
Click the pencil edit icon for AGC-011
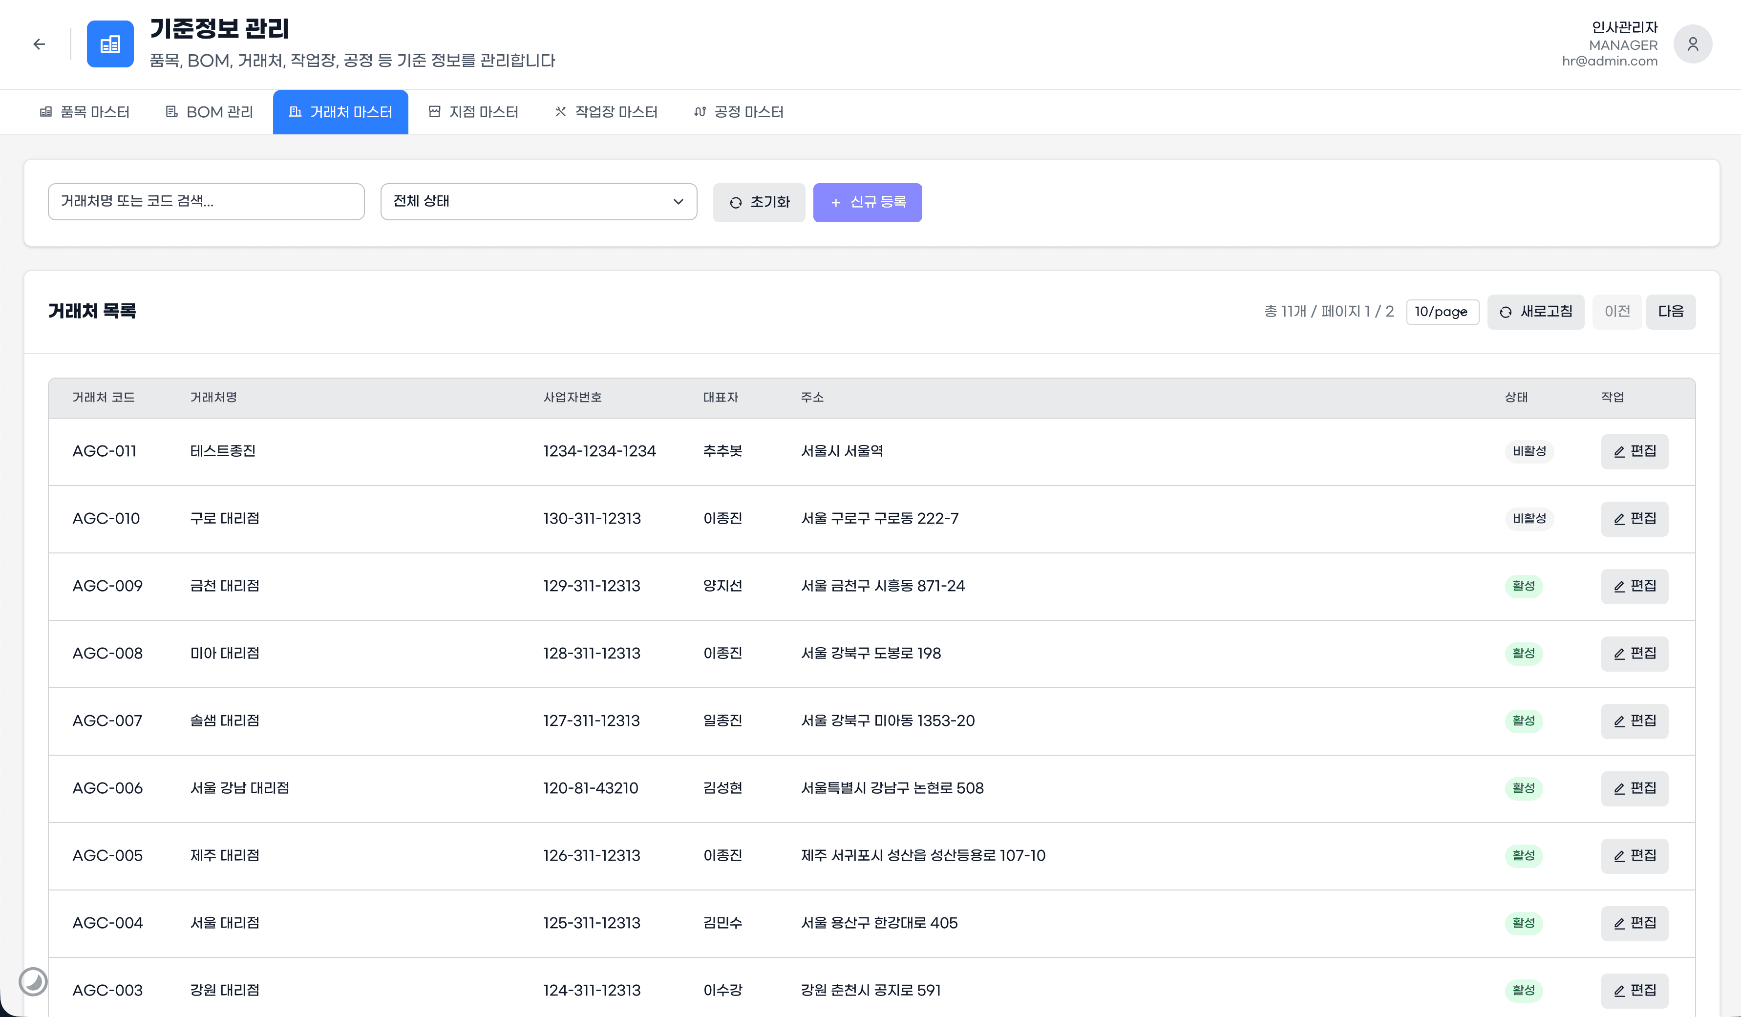pyautogui.click(x=1619, y=452)
